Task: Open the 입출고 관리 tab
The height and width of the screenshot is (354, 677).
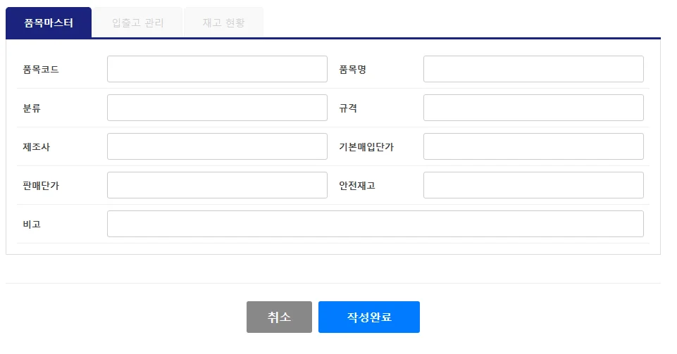Action: (138, 23)
